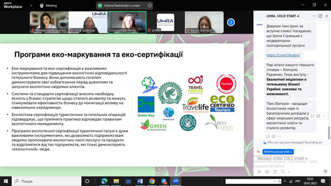Open the emoji picker in chat
The height and width of the screenshot is (186, 331).
(x=267, y=172)
